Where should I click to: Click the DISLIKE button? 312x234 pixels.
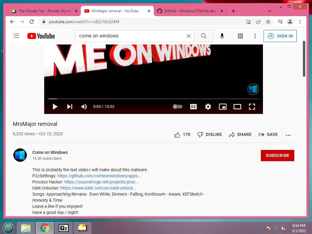click(210, 135)
